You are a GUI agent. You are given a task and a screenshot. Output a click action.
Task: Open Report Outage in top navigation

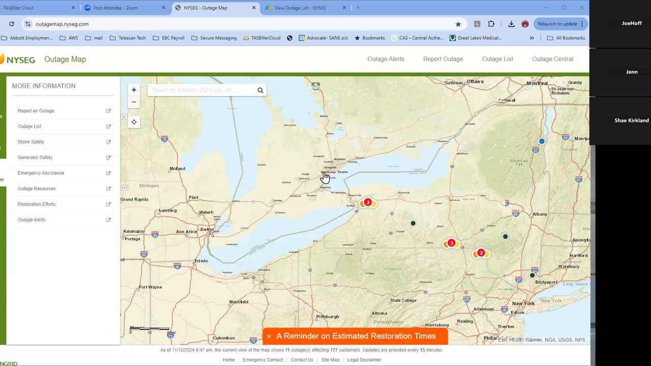point(443,59)
